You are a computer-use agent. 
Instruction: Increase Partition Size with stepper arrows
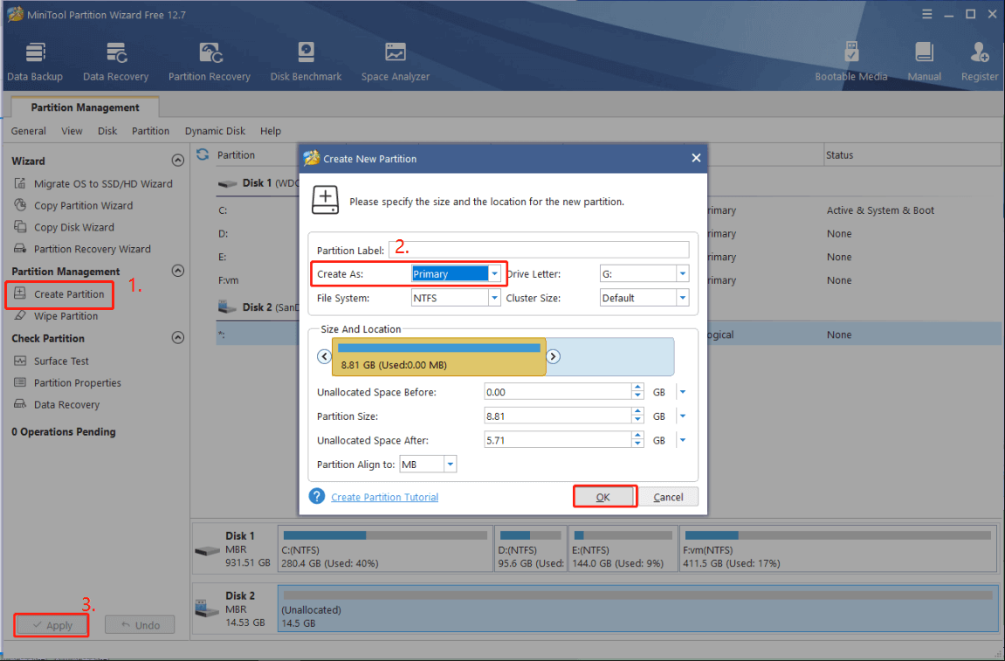[637, 412]
